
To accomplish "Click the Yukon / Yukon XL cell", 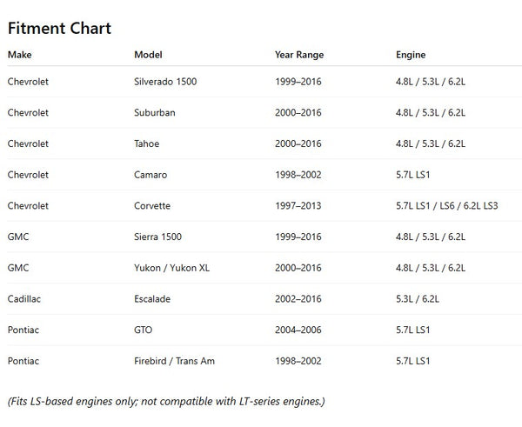I will (171, 268).
